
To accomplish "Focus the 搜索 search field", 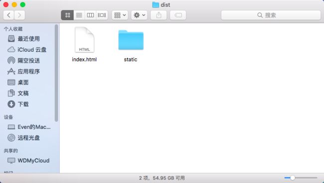I will point(271,15).
